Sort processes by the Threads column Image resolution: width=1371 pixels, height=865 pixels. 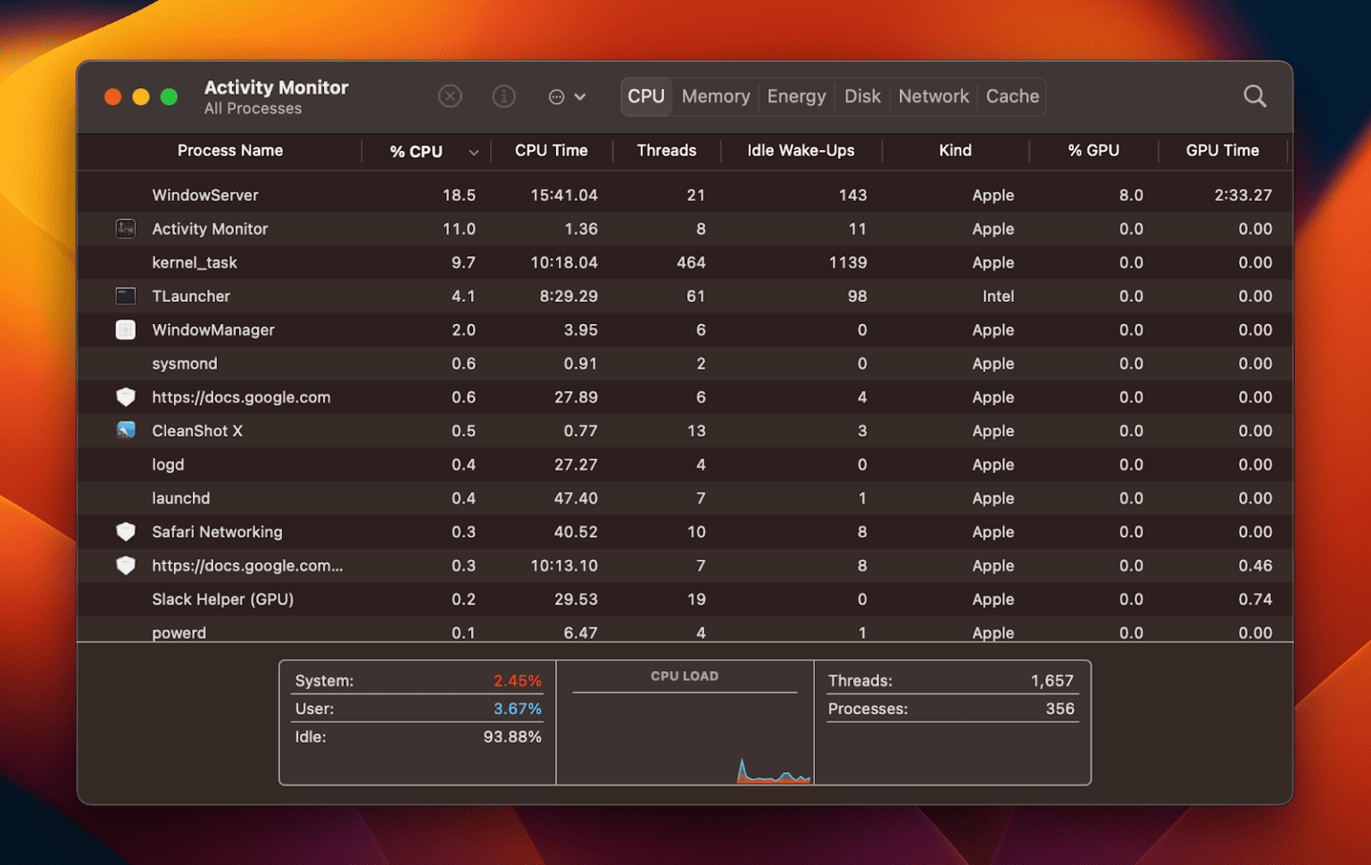tap(666, 151)
